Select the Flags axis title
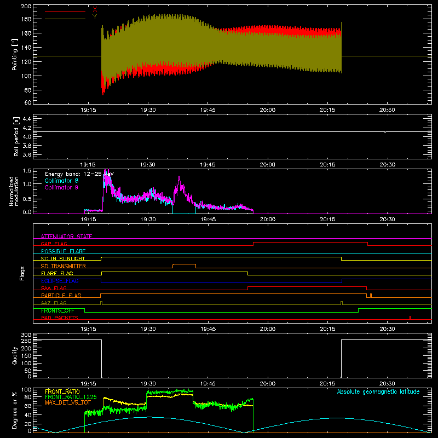Image resolution: width=438 pixels, height=438 pixels. point(22,273)
